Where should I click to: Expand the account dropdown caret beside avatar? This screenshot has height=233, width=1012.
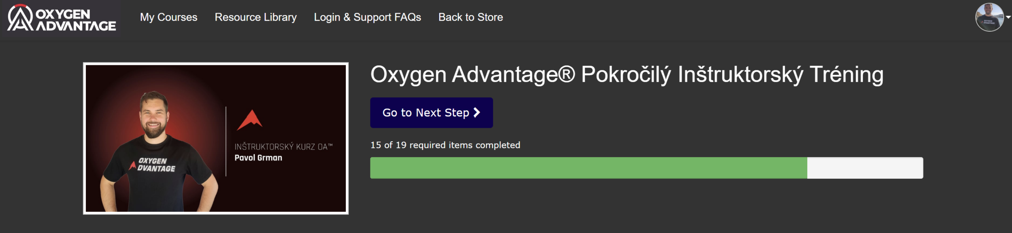coord(1008,17)
